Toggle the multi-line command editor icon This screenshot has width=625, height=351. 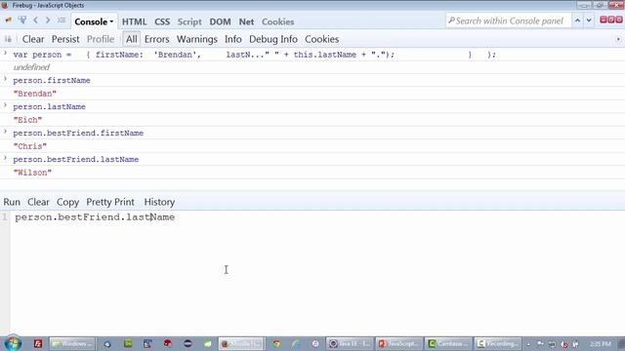click(62, 20)
